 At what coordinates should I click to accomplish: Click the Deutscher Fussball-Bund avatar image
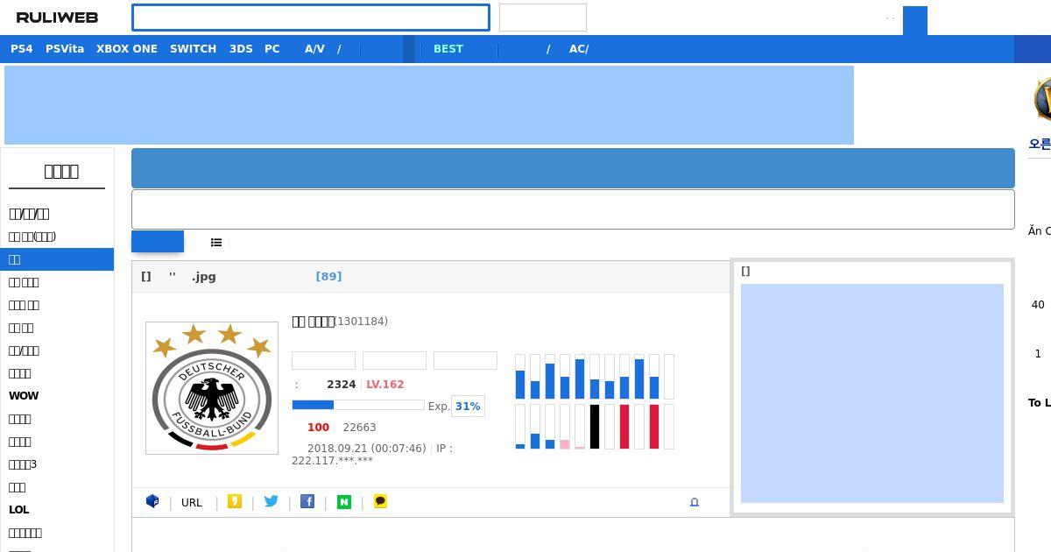coord(212,388)
